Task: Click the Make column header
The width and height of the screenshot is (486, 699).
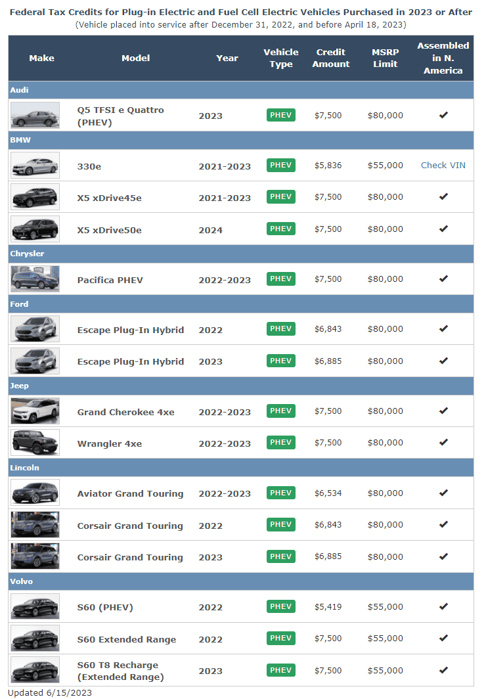Action: tap(42, 58)
